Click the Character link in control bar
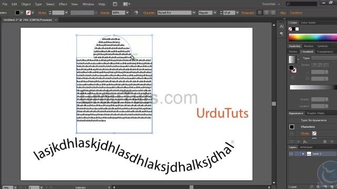The image size is (337, 189). [x=149, y=13]
